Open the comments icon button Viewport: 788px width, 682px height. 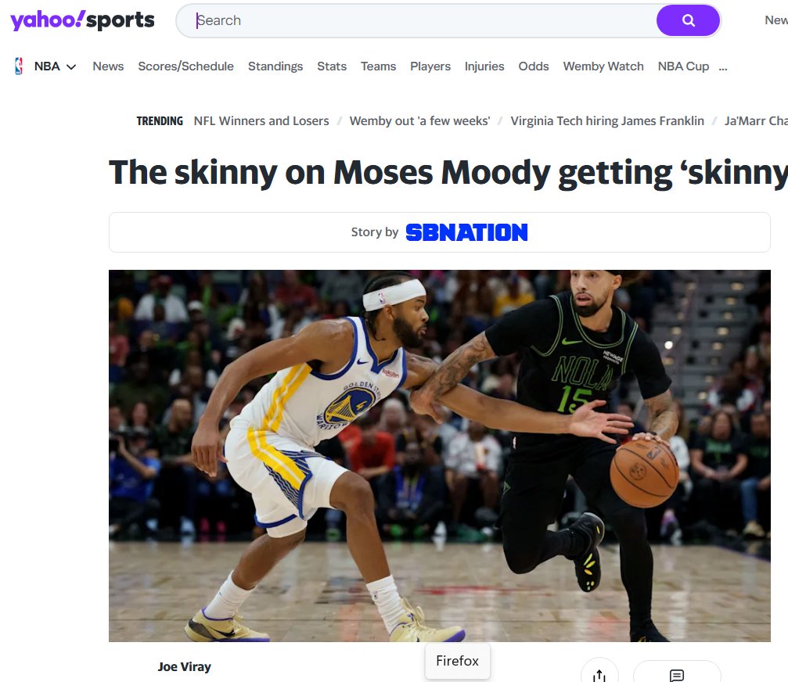[x=676, y=674]
